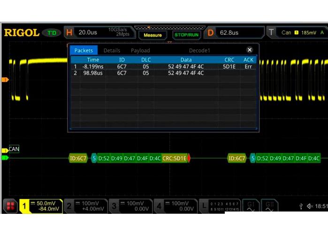Toggle channel 1 at 50.0mV
This screenshot has width=328, height=235.
point(41,206)
